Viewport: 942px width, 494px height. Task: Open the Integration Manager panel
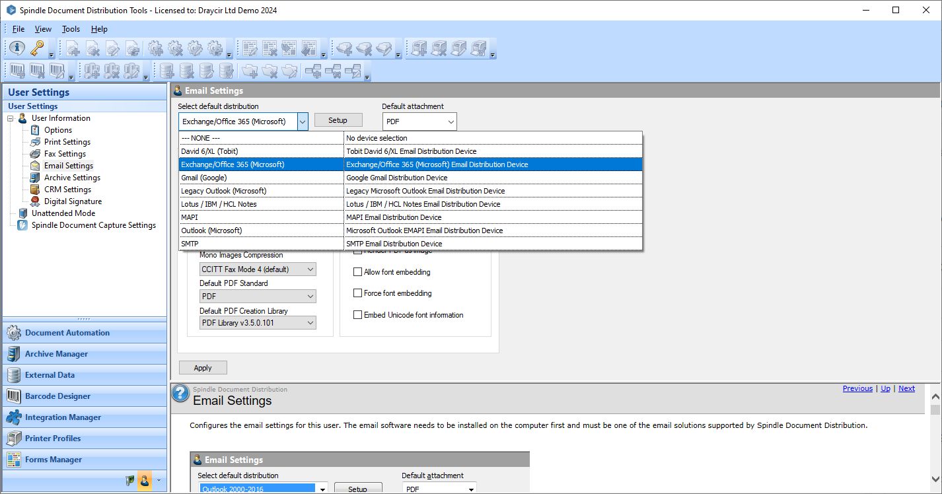click(x=85, y=417)
